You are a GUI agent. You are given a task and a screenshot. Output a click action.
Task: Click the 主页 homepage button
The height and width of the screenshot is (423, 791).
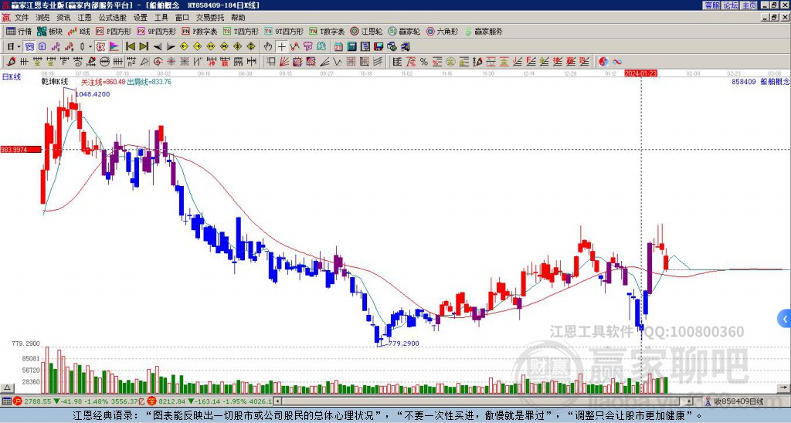click(749, 5)
